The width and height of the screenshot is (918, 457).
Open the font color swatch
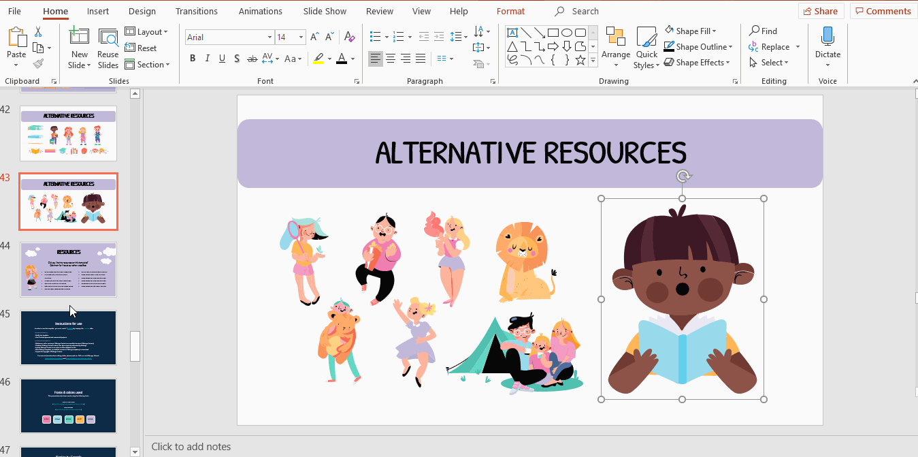click(x=342, y=59)
